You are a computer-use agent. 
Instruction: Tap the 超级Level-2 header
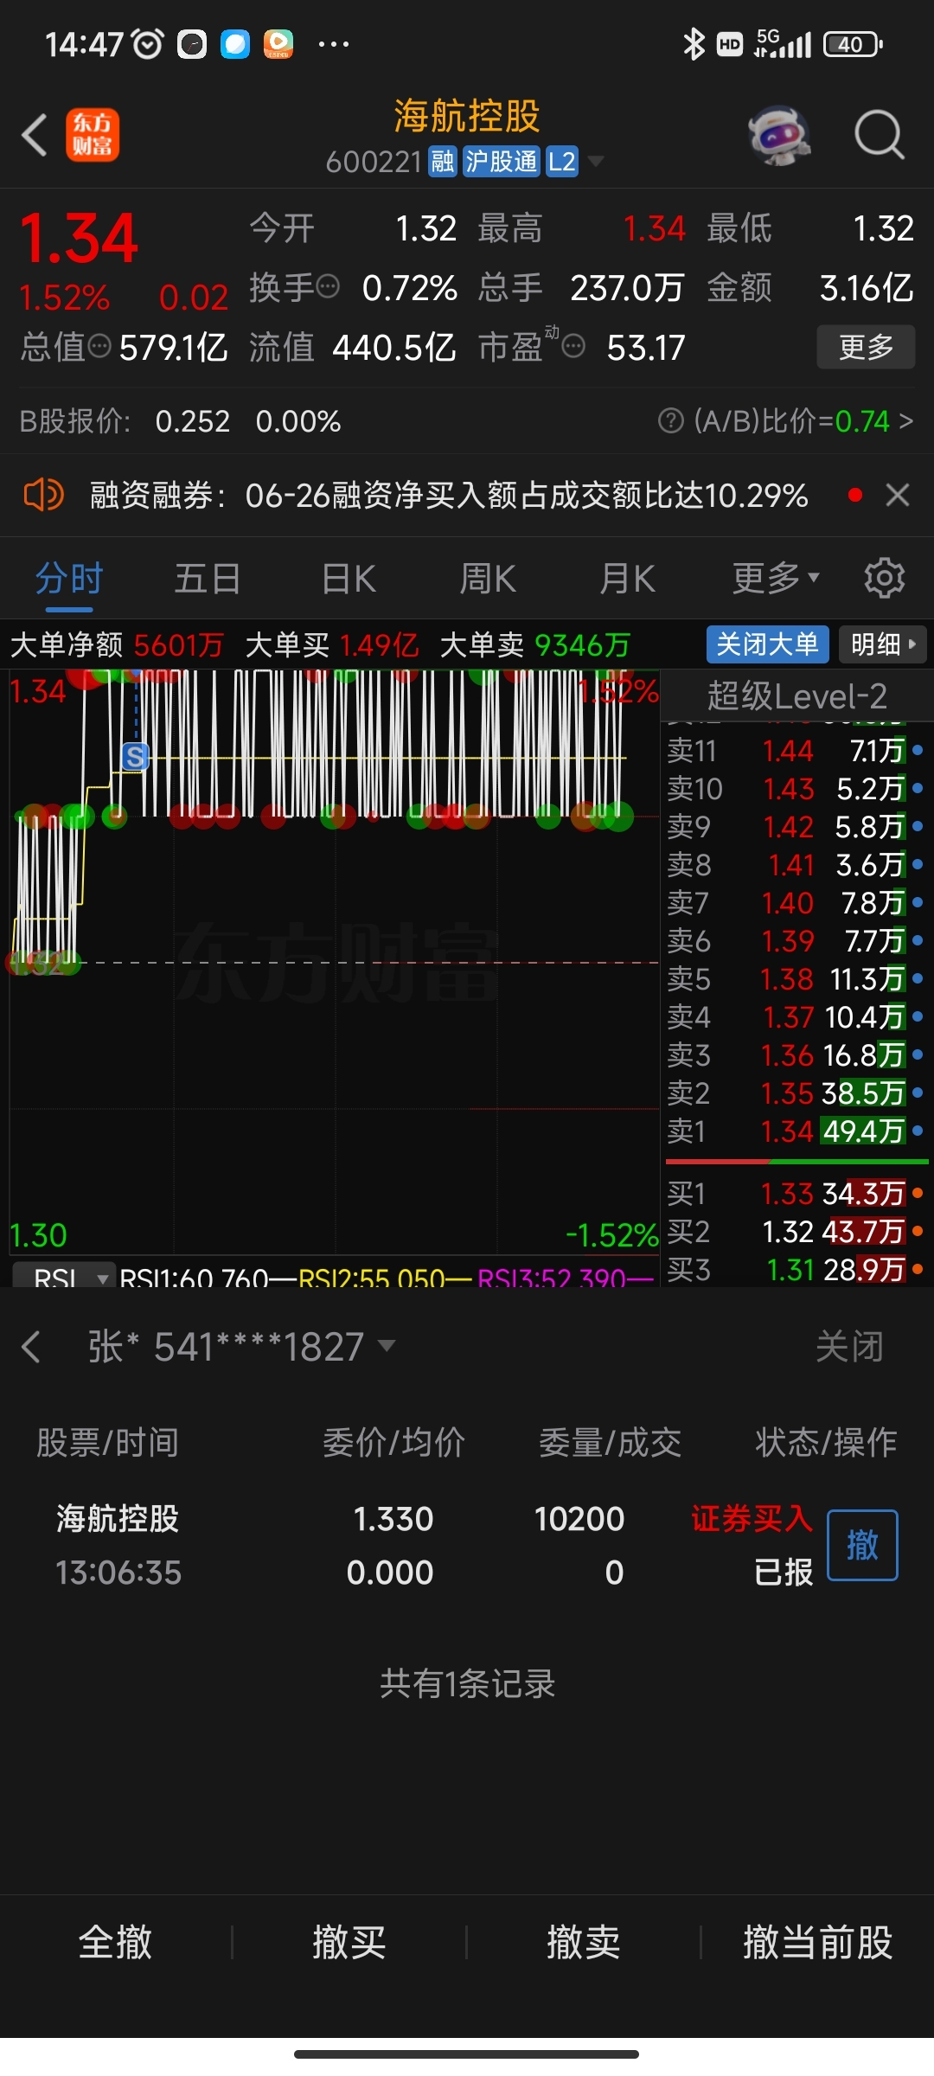coord(796,696)
